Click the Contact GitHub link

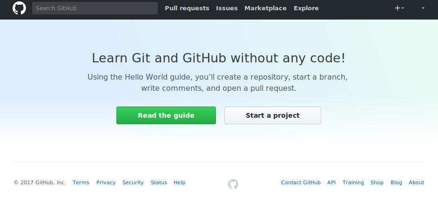point(301,182)
